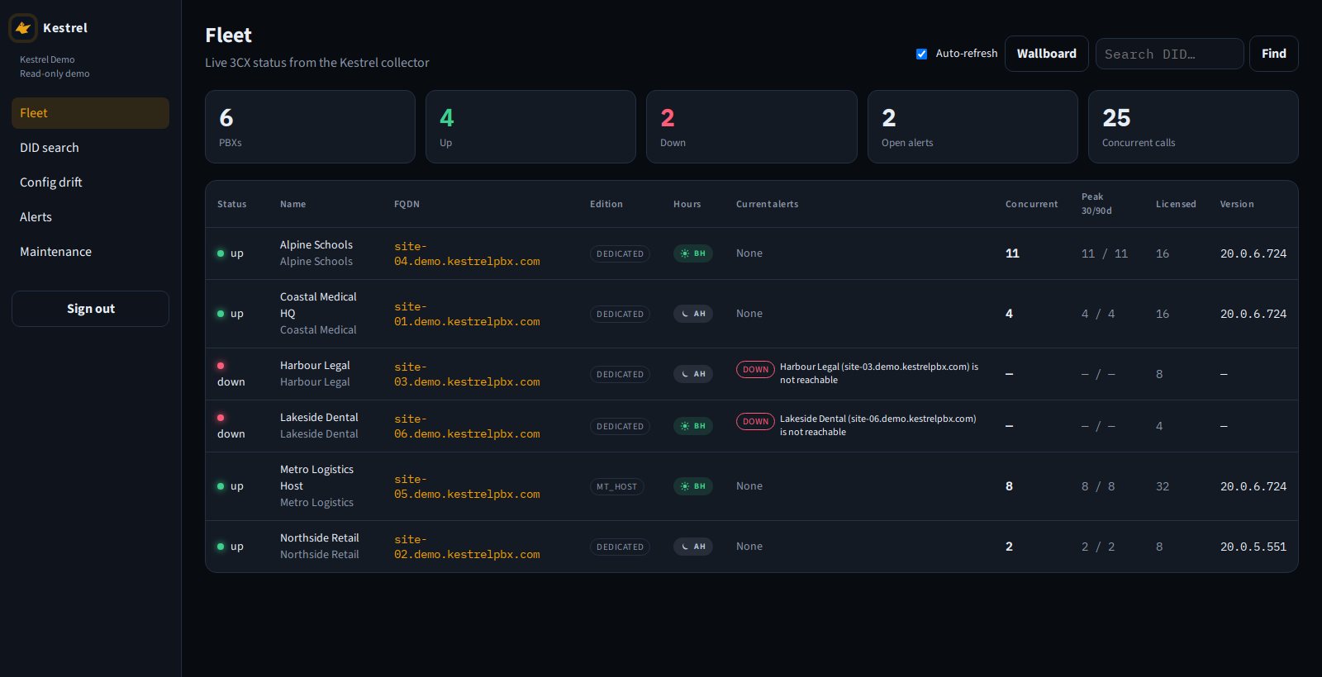Open the site-05.demo.kestrelpbx.com link
This screenshot has height=677, width=1322.
pos(467,487)
